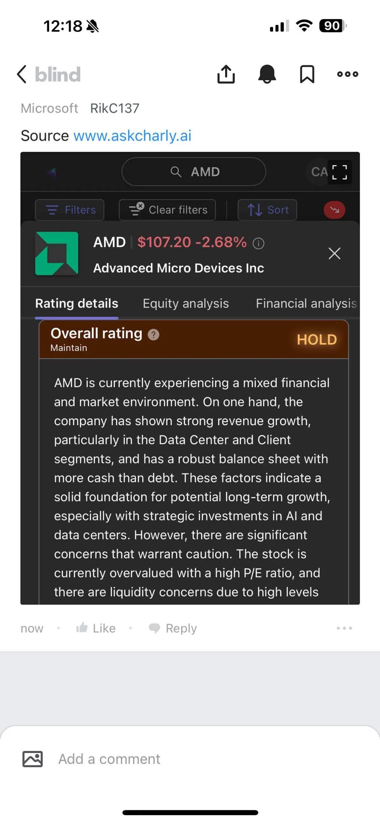Click the AMD search field
The image size is (380, 823).
coord(194,172)
